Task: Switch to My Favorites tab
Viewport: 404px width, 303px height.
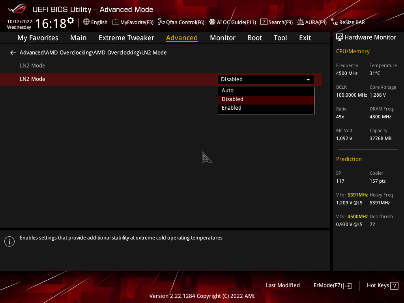Action: (x=38, y=38)
